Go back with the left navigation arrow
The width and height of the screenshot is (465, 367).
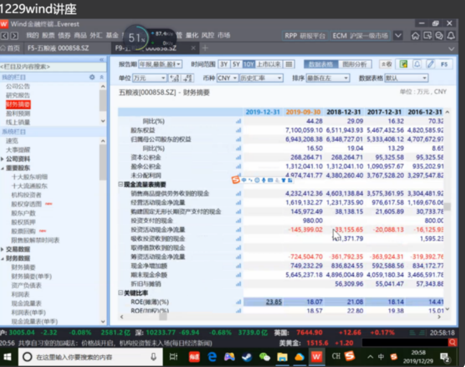click(4, 36)
